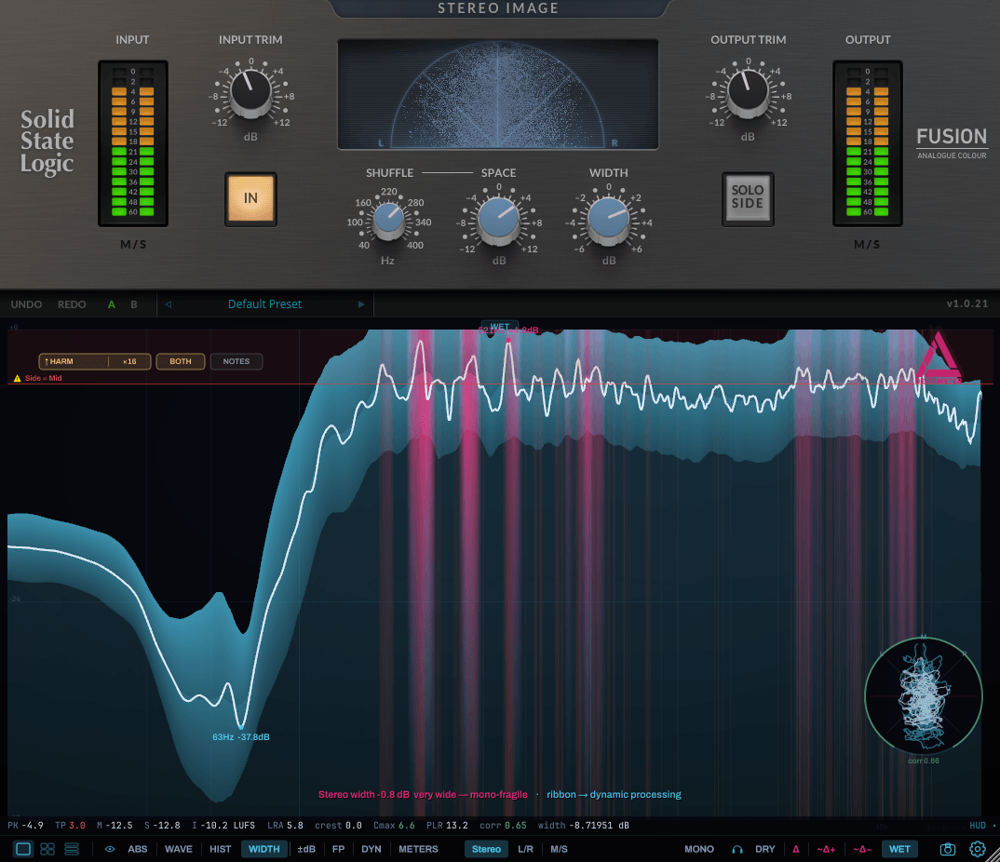Take a snapshot with the camera icon
This screenshot has width=1000, height=862.
click(948, 849)
